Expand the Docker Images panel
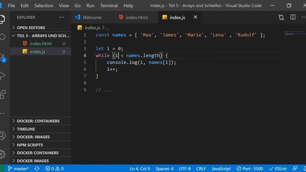The height and width of the screenshot is (172, 306). coord(41,161)
